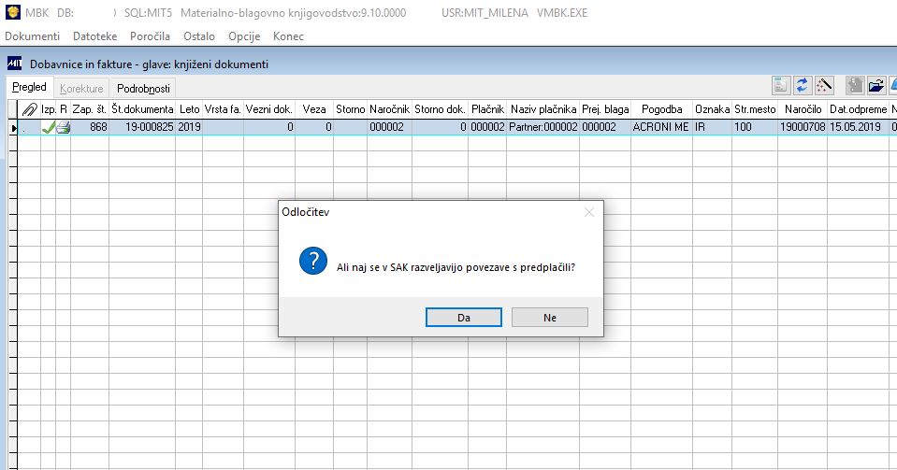
Task: Click the Št.dokumenta column header
Action: (142, 109)
